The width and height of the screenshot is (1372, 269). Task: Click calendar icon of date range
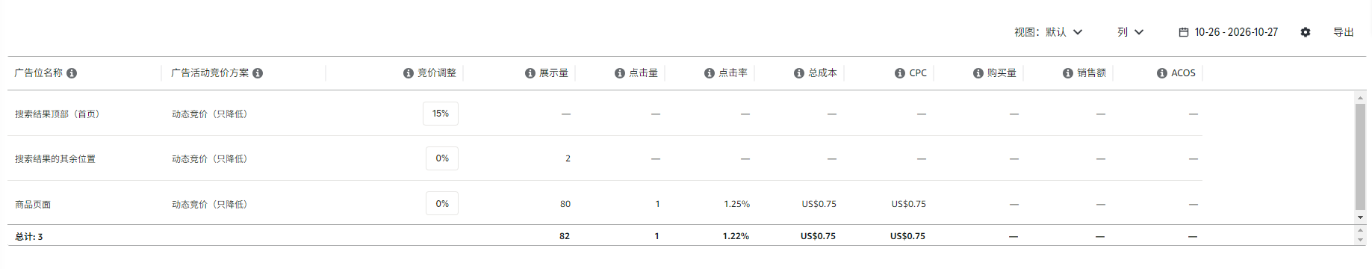tap(1184, 32)
